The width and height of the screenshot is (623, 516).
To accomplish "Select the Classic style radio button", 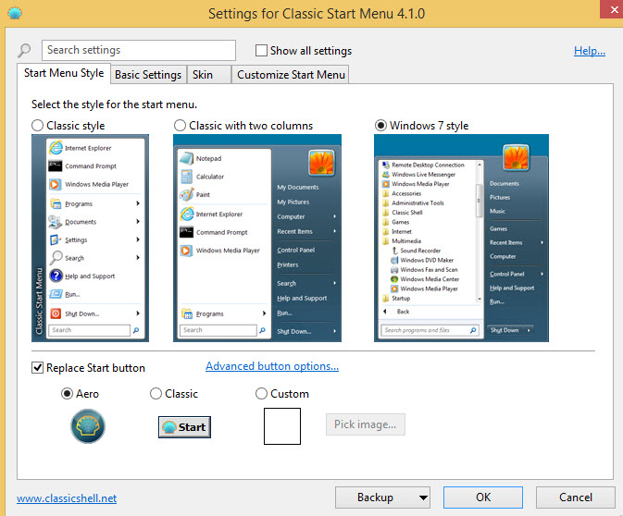I will 37,126.
